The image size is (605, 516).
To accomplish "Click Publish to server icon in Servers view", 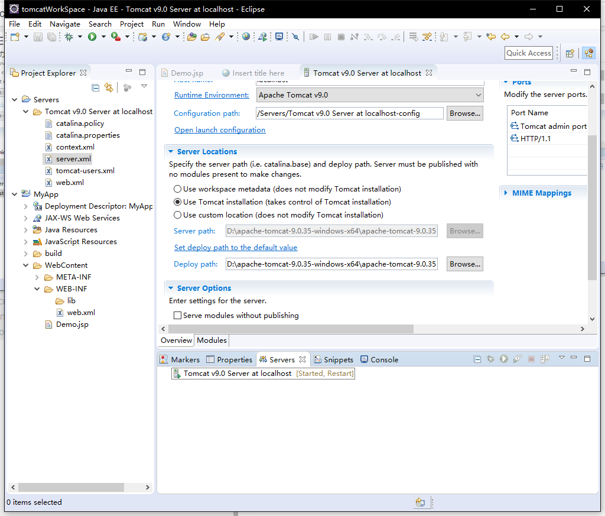I will (x=545, y=359).
